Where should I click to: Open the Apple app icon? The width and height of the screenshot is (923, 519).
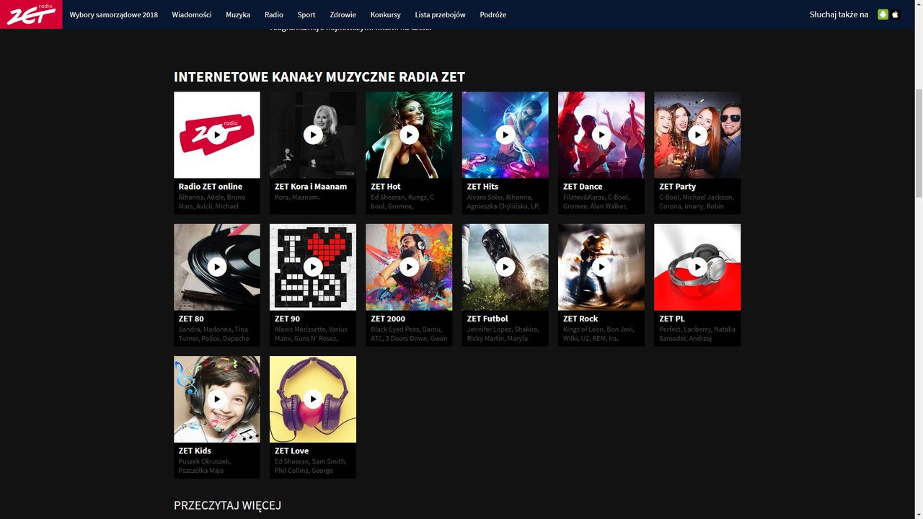click(896, 14)
